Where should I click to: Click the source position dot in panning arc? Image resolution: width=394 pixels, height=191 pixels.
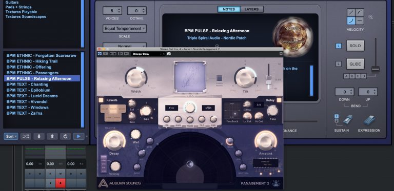point(190,164)
